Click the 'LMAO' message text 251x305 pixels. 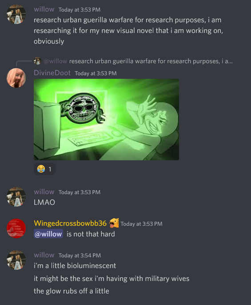click(44, 202)
